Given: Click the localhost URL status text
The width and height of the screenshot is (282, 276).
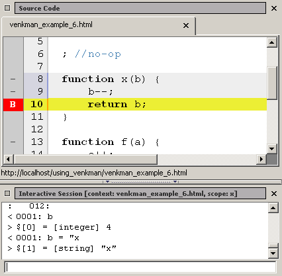Looking at the screenshot, I should (94, 173).
